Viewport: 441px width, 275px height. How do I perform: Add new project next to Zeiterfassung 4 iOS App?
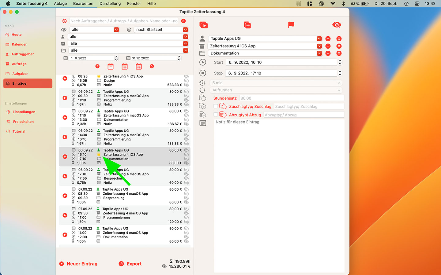[x=328, y=46]
